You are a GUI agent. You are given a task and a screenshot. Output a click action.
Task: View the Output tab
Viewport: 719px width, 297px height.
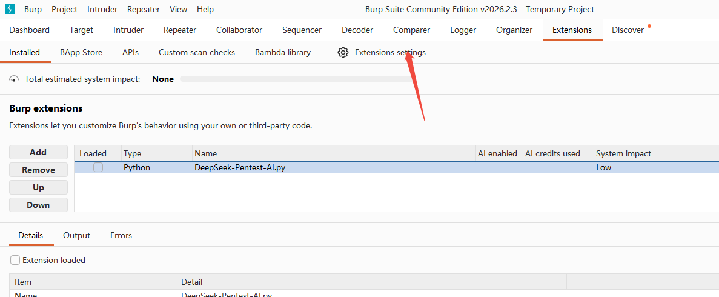76,235
